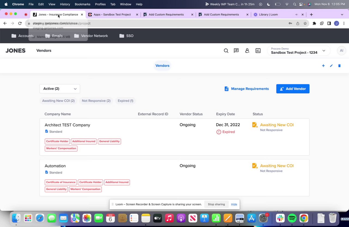
Task: Click the Chrome profile avatar J
Action: pos(336,23)
